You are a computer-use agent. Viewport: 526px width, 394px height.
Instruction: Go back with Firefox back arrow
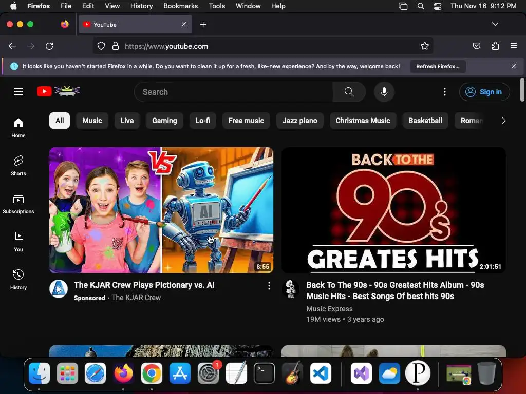coord(12,46)
